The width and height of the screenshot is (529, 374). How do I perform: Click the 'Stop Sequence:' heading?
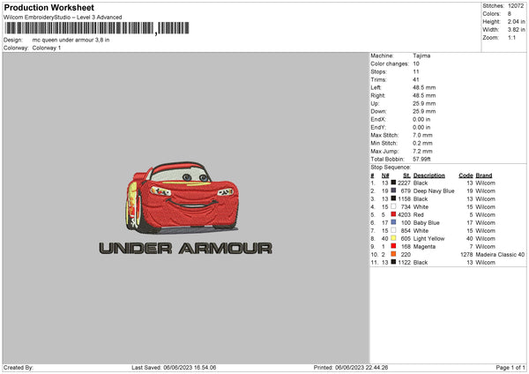coord(391,168)
